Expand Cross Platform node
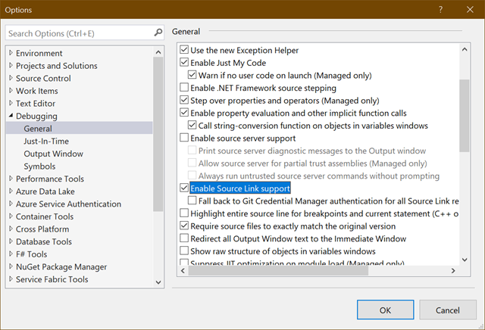Screen dimensions: 485x330 pos(11,229)
